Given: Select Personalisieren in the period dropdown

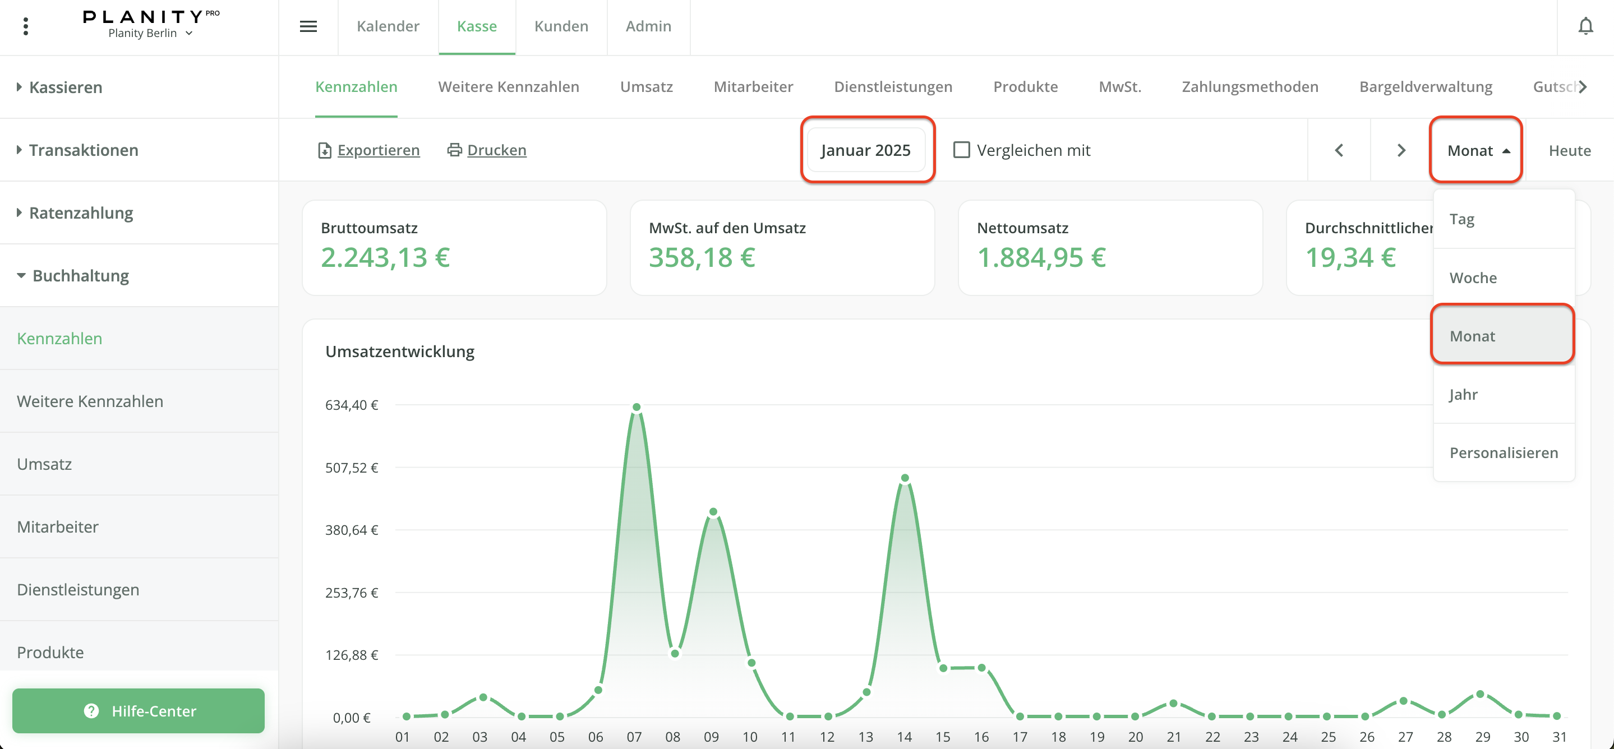Looking at the screenshot, I should click(x=1504, y=452).
